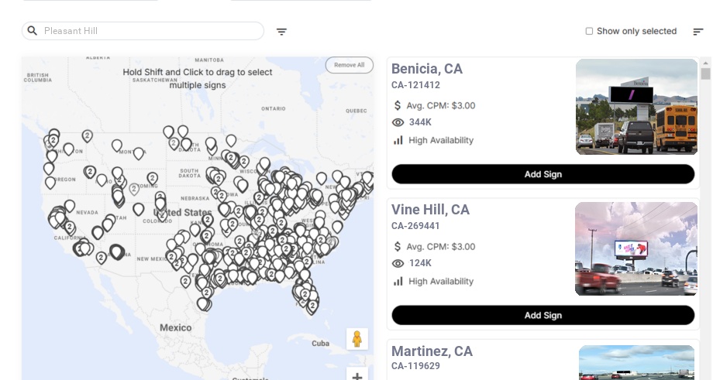Screen dimensions: 713x380
Task: Add the Vine Hill, CA sign
Action: click(542, 315)
